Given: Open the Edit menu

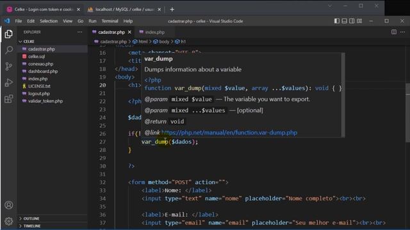Looking at the screenshot, I should tap(31, 21).
